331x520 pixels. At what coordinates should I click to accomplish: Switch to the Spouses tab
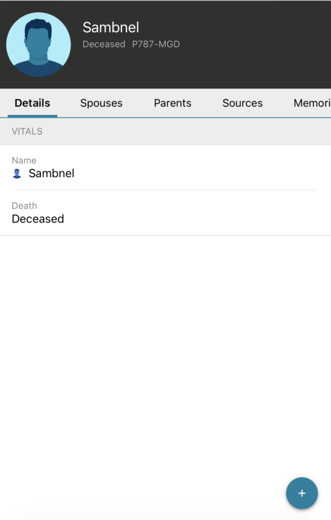[x=101, y=103]
